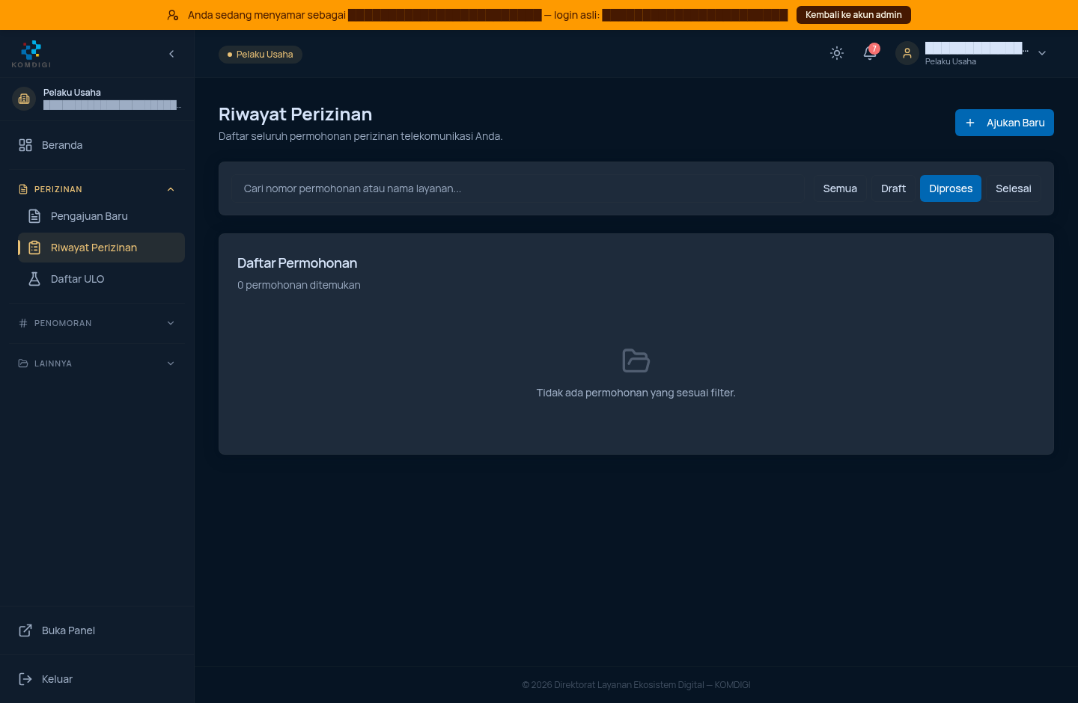Click Ajukan Baru button
Viewport: 1078px width, 703px height.
[1005, 123]
